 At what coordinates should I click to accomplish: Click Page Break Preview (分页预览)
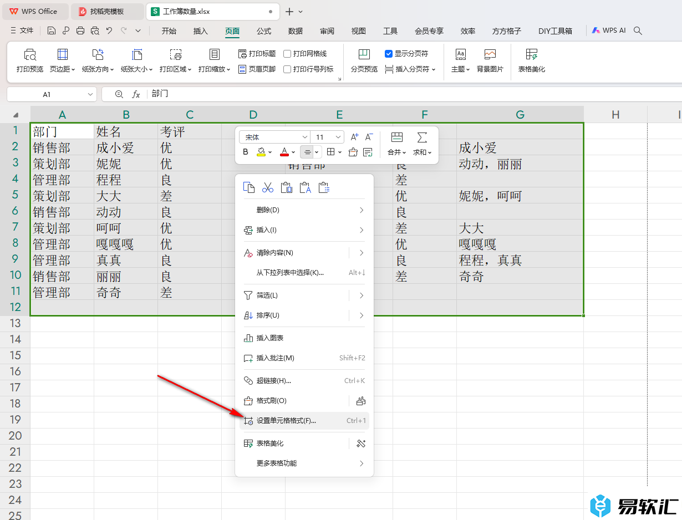tap(364, 61)
